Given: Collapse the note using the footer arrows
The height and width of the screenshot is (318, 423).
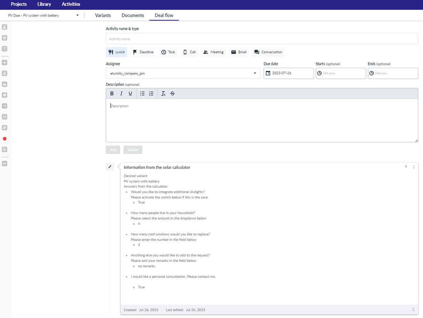Looking at the screenshot, I should tap(413, 310).
